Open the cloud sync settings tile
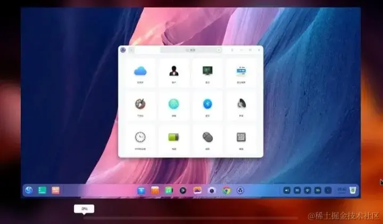The width and height of the screenshot is (383, 224). [x=140, y=73]
